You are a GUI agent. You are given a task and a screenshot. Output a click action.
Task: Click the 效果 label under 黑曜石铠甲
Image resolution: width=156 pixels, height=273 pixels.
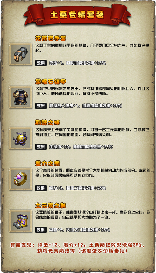click(x=41, y=106)
